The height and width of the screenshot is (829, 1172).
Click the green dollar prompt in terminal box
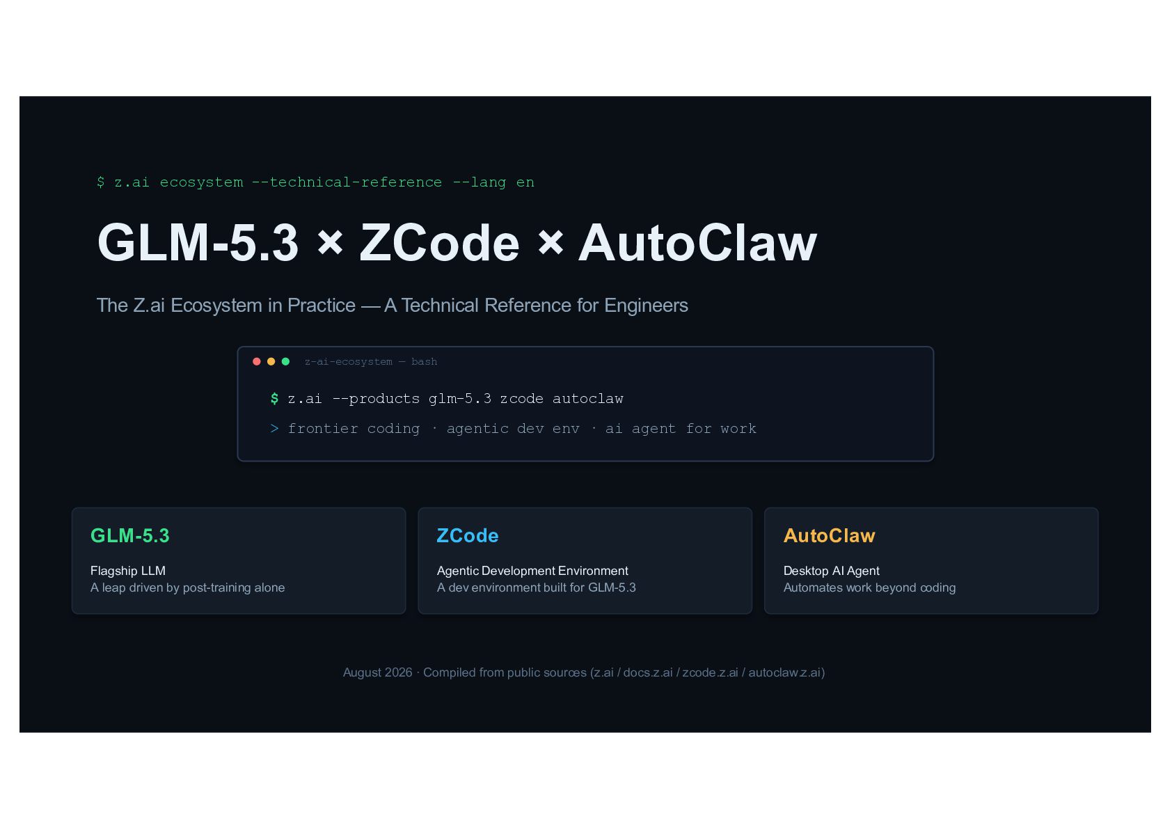274,399
